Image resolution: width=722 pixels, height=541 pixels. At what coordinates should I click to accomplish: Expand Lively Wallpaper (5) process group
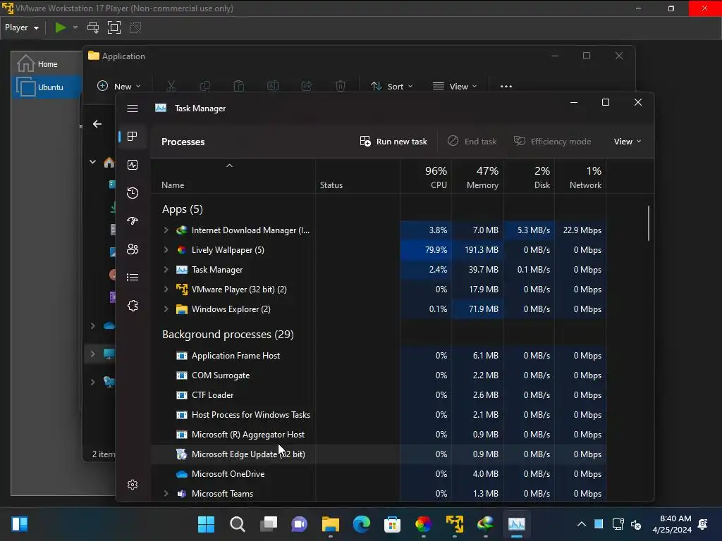click(166, 250)
